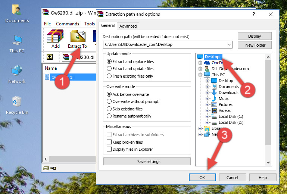Expand Local Disk (C:) tree node

point(207,116)
